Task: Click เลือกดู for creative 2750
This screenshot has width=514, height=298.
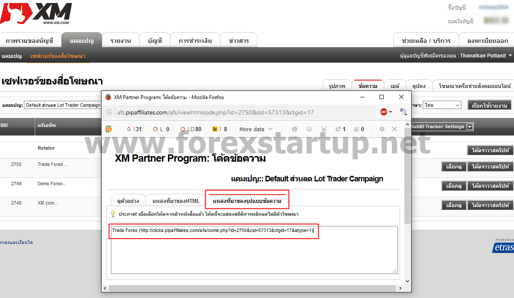Action: coord(454,166)
